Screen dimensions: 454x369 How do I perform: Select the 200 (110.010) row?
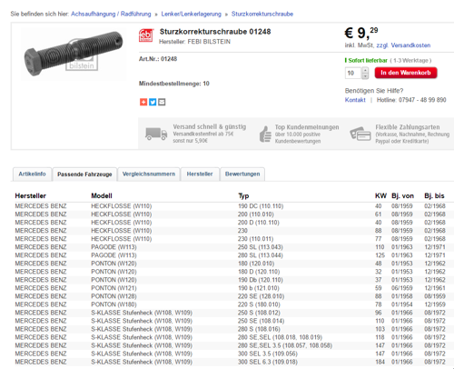tap(232, 214)
